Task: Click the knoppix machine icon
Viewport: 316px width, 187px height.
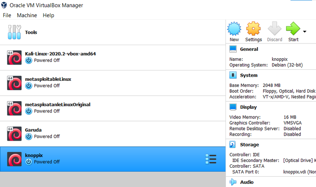Action: tap(14, 159)
